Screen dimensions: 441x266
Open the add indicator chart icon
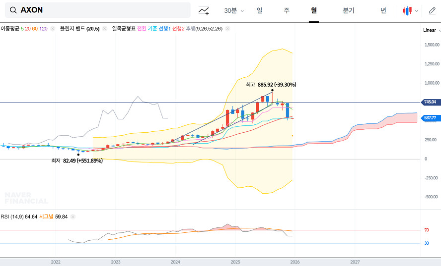pos(204,11)
